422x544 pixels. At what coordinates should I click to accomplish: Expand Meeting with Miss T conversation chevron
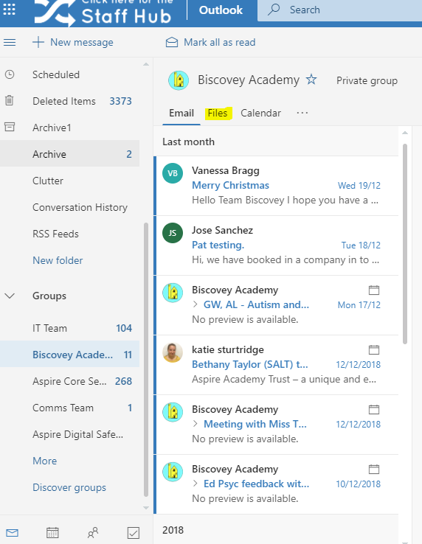click(196, 424)
